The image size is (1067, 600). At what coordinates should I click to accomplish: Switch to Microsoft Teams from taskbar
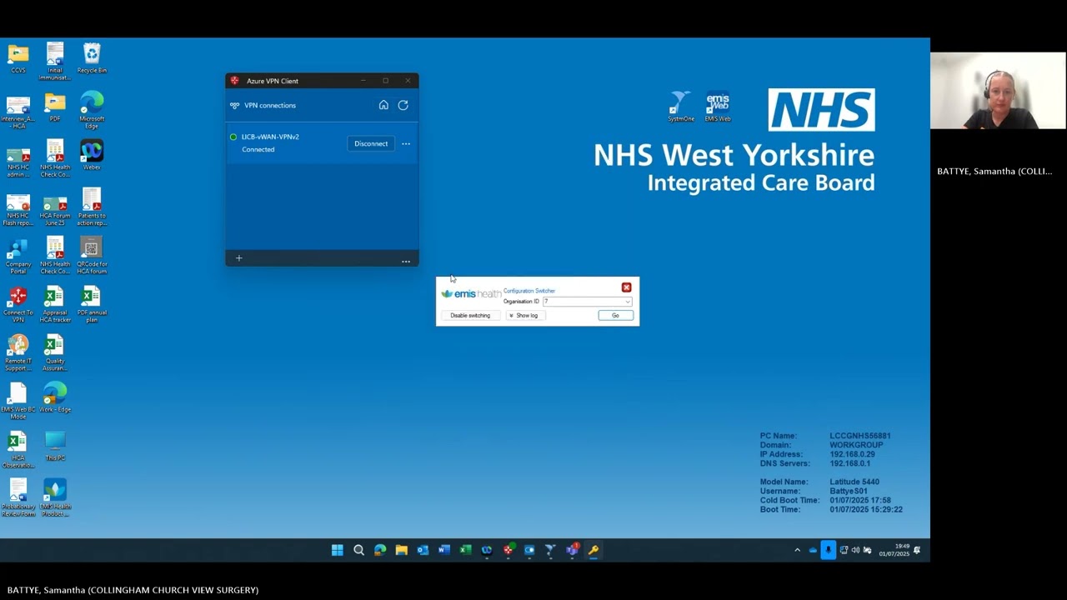572,550
